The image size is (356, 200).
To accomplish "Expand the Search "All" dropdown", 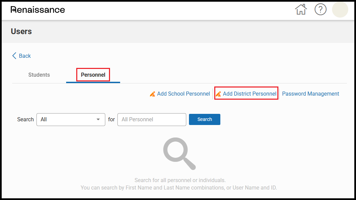I will click(71, 119).
